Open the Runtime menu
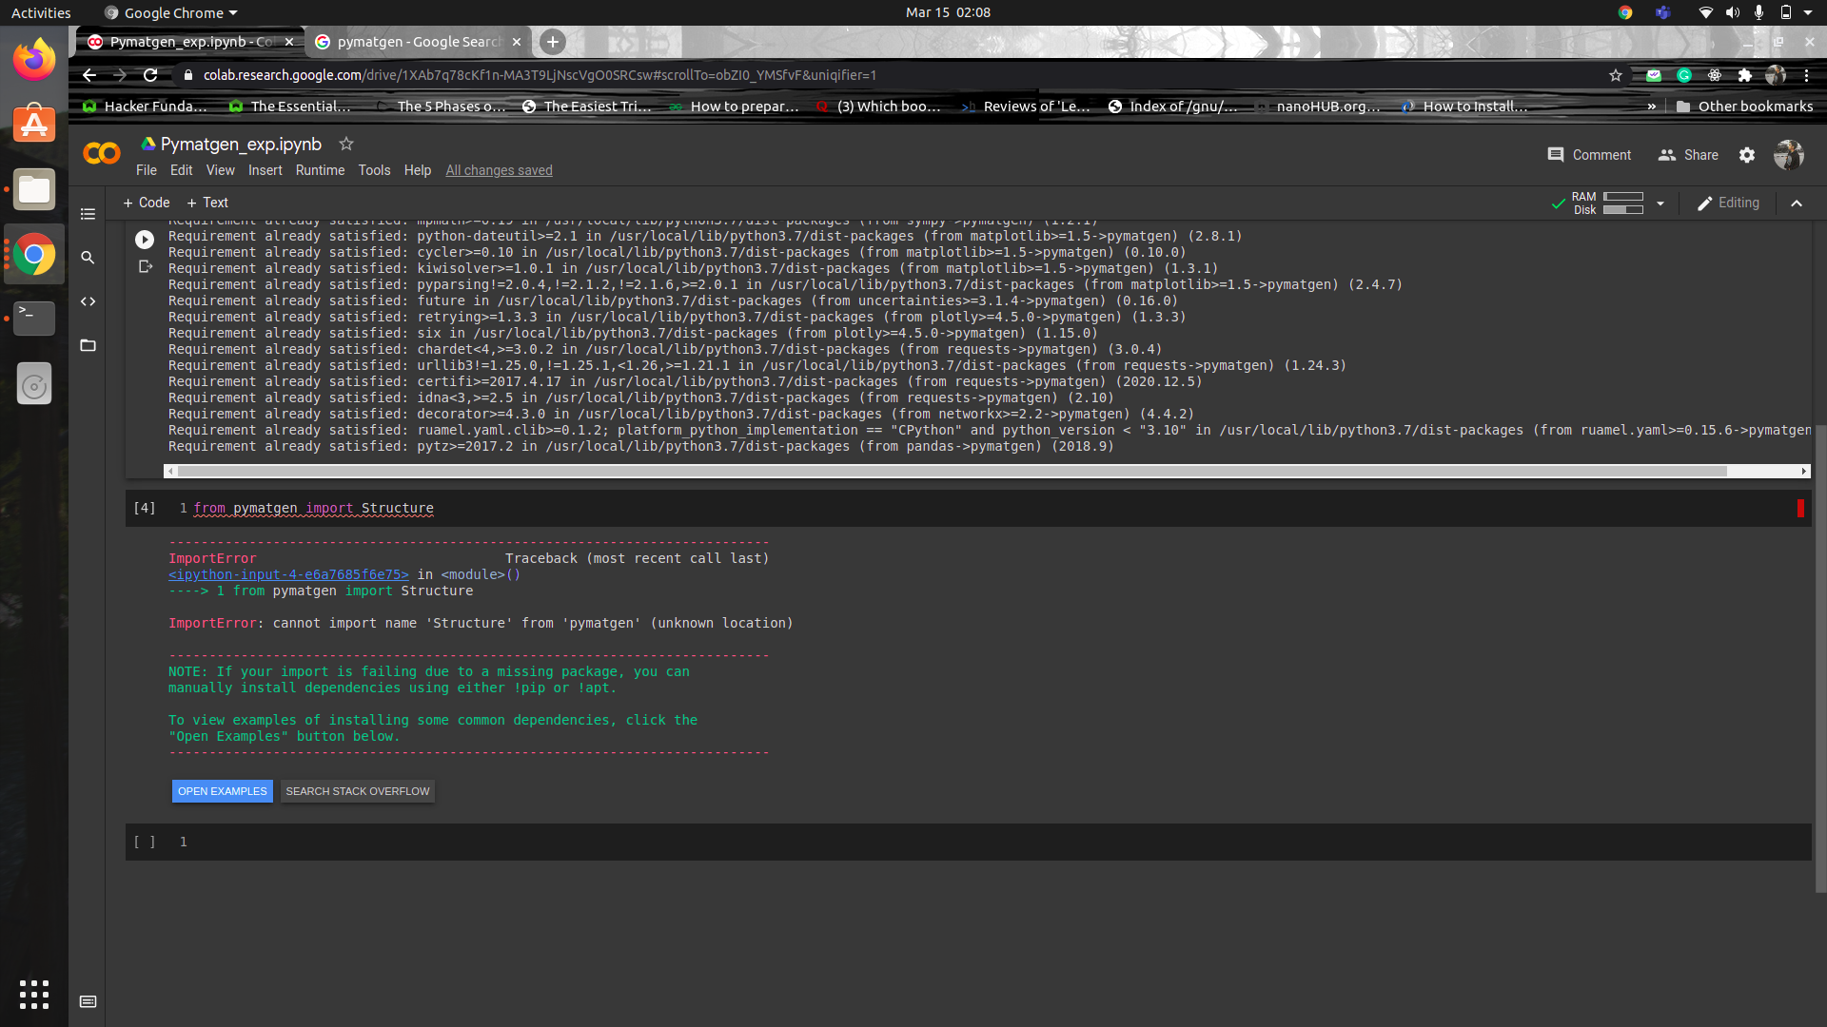 click(x=320, y=170)
